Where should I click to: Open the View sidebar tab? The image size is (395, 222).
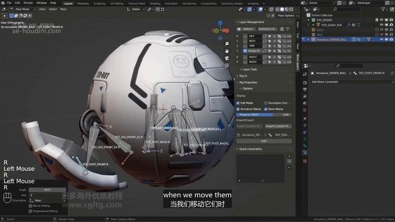click(x=297, y=46)
